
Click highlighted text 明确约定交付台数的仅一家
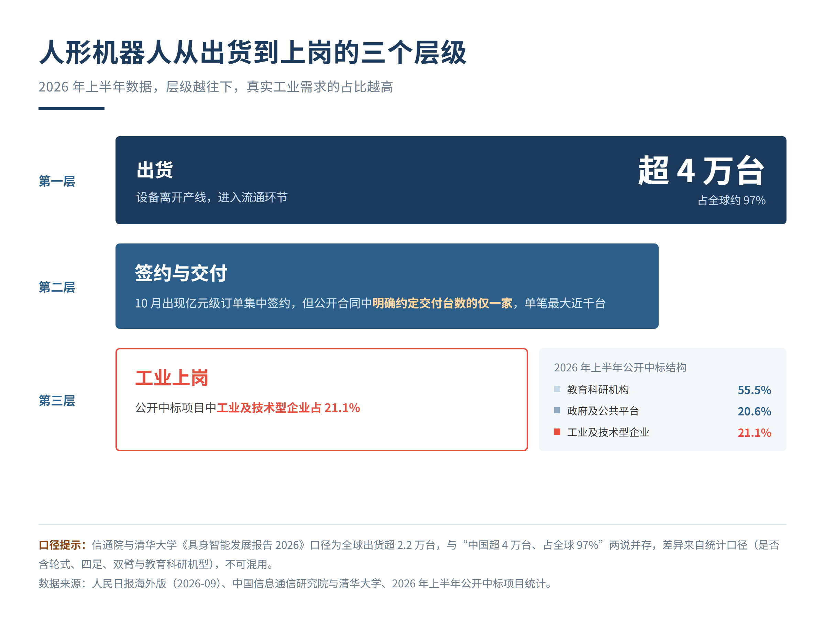tap(442, 303)
